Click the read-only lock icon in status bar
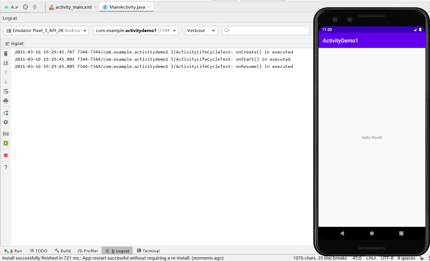This screenshot has width=430, height=261. (x=422, y=258)
